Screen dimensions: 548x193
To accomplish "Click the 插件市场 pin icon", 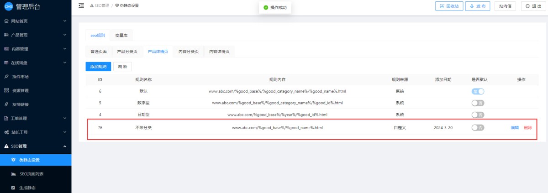I will pyautogui.click(x=6, y=77).
